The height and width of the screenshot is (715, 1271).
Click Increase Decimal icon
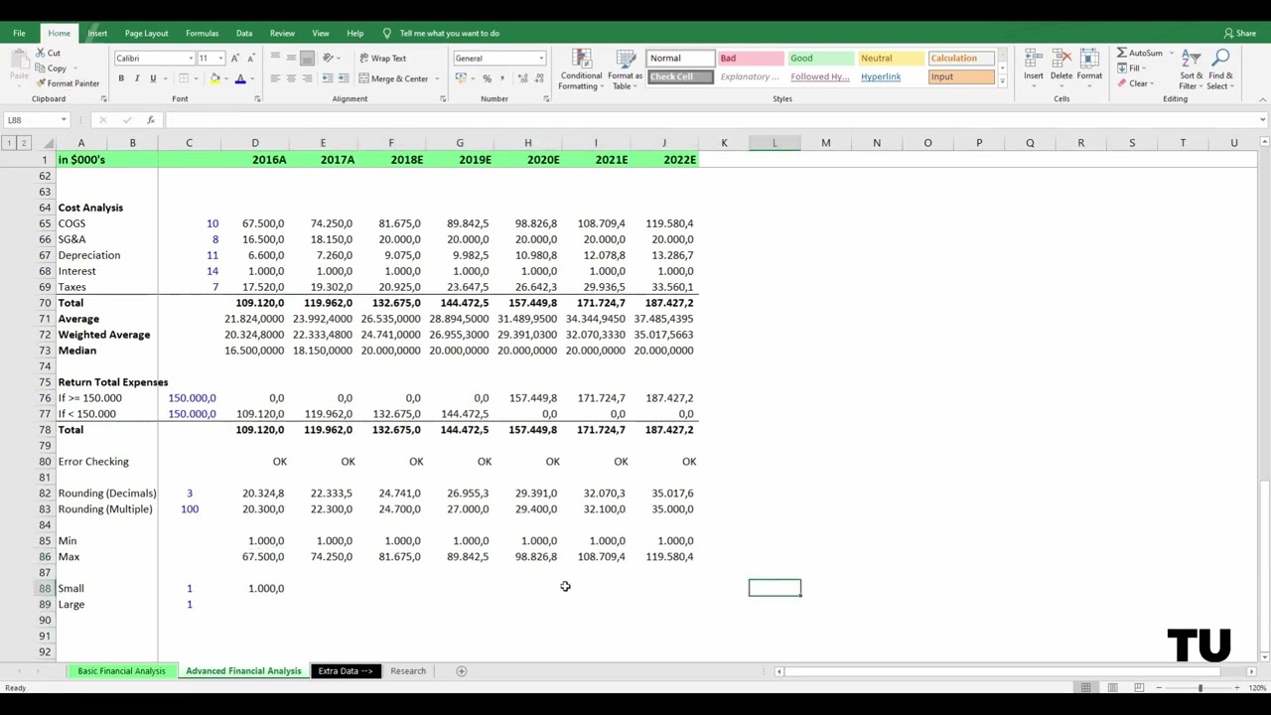[x=521, y=78]
